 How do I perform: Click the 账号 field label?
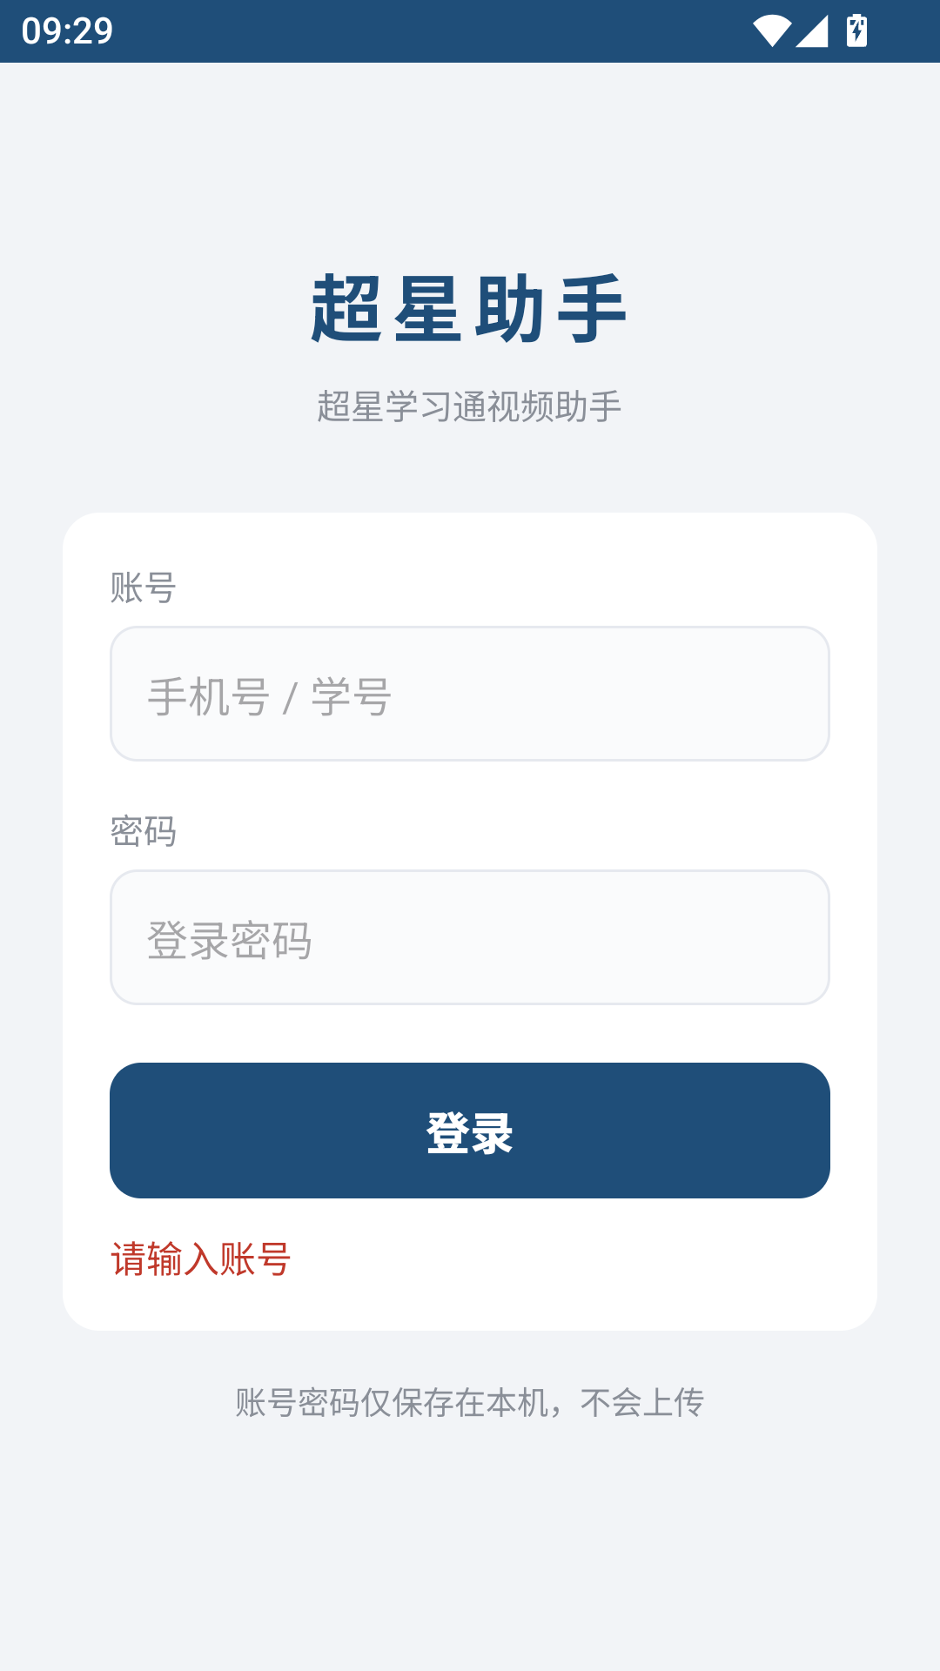[144, 587]
